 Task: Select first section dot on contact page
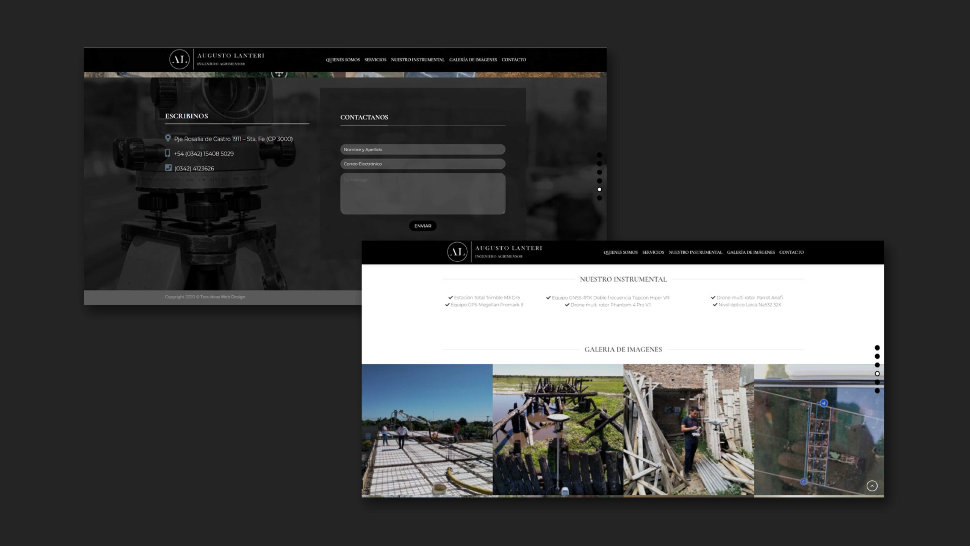coord(599,155)
